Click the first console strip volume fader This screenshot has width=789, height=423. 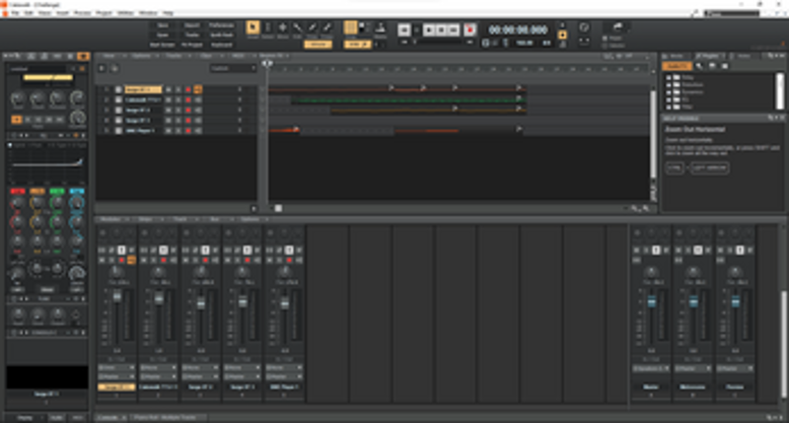coord(116,297)
